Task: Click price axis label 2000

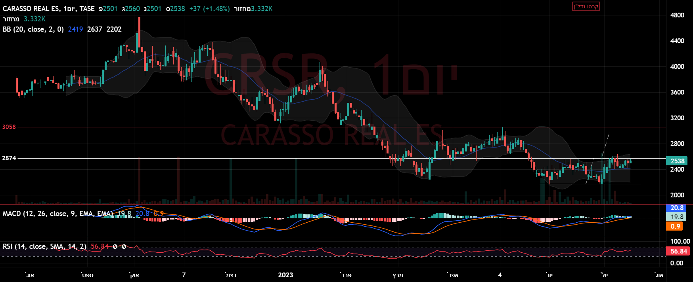Action: pyautogui.click(x=677, y=195)
